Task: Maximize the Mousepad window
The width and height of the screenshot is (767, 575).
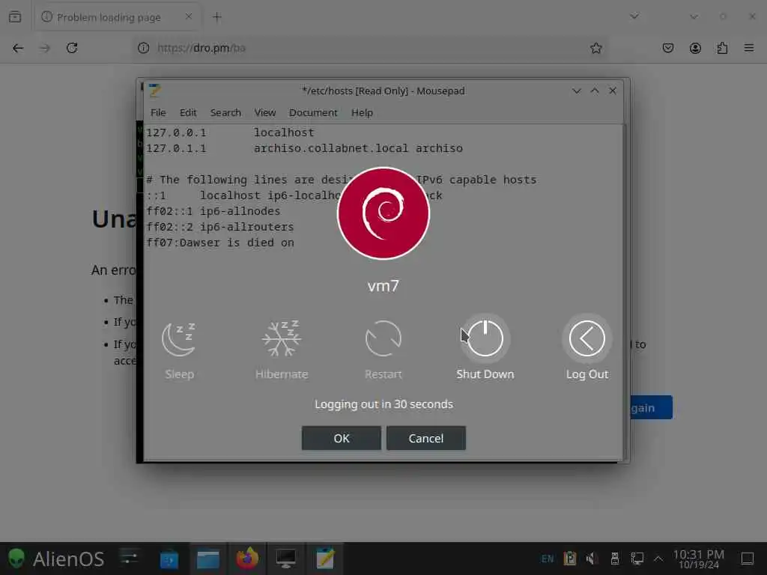Action: [x=594, y=91]
